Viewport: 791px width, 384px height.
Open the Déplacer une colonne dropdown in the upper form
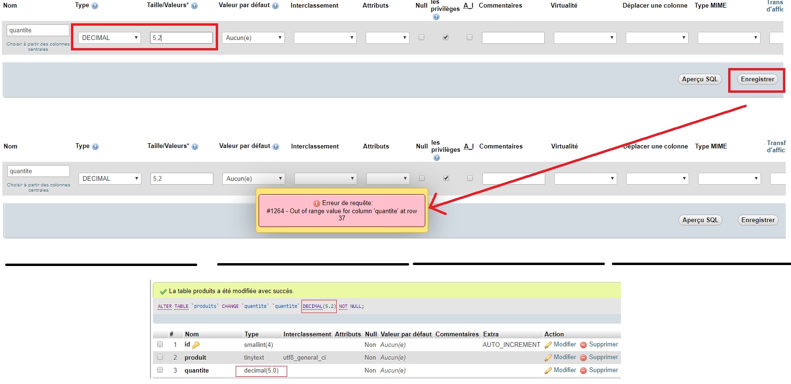point(657,38)
